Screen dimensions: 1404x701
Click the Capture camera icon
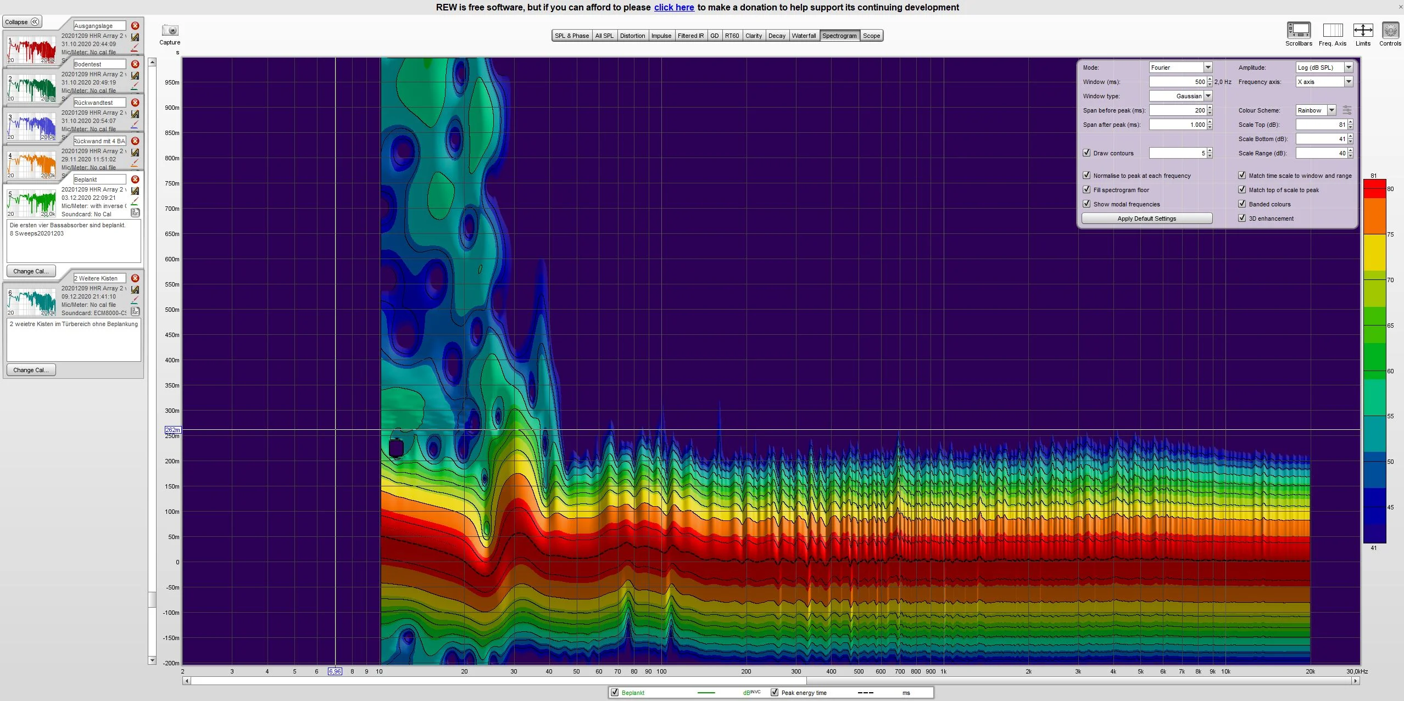pos(170,30)
